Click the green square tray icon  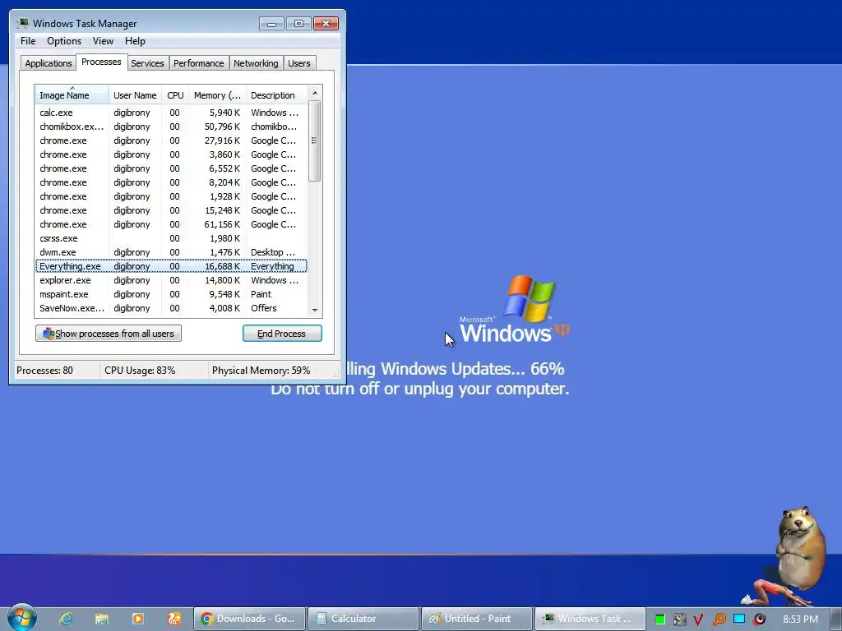click(660, 619)
